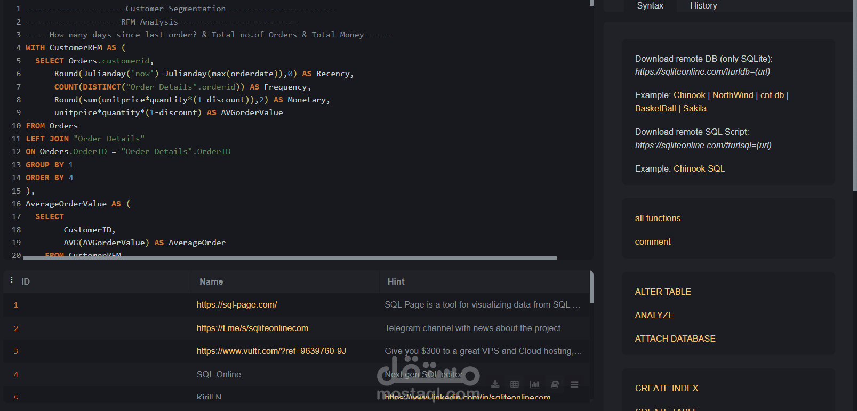
Task: Click the sqliteonline.com/#urldb=(url) text
Action: coord(702,71)
